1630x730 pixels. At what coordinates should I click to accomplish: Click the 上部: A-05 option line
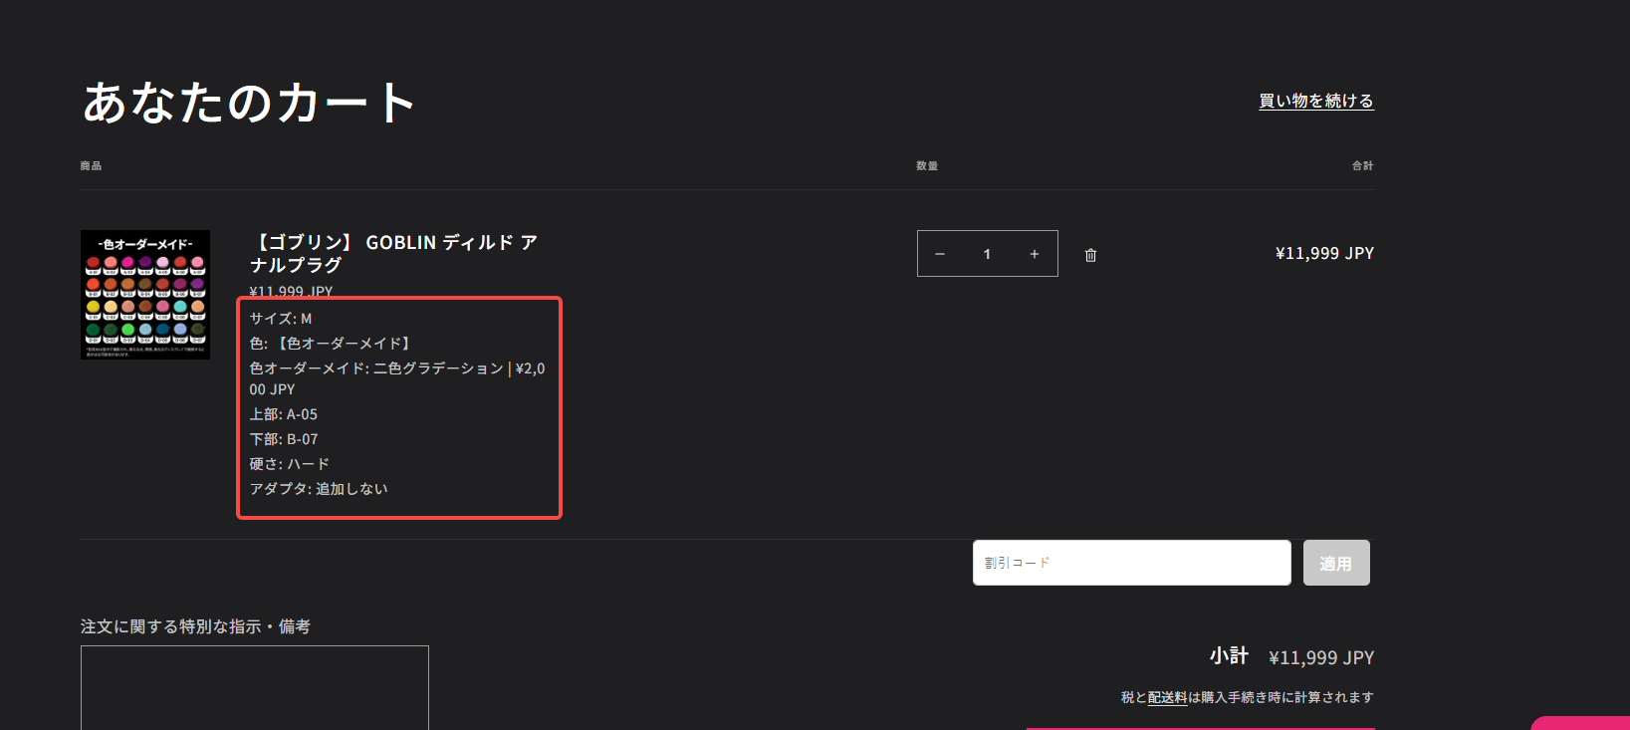[284, 414]
